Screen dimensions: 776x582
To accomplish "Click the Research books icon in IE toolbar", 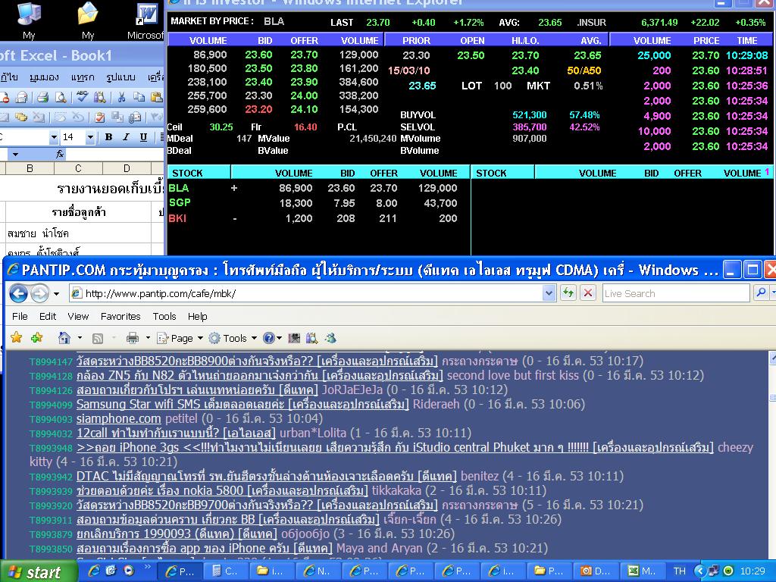I will [311, 338].
